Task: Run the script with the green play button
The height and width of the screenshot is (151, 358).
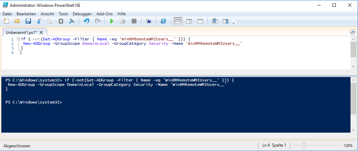Action: pyautogui.click(x=111, y=21)
